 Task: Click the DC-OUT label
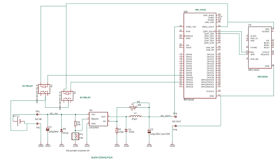click(x=177, y=121)
